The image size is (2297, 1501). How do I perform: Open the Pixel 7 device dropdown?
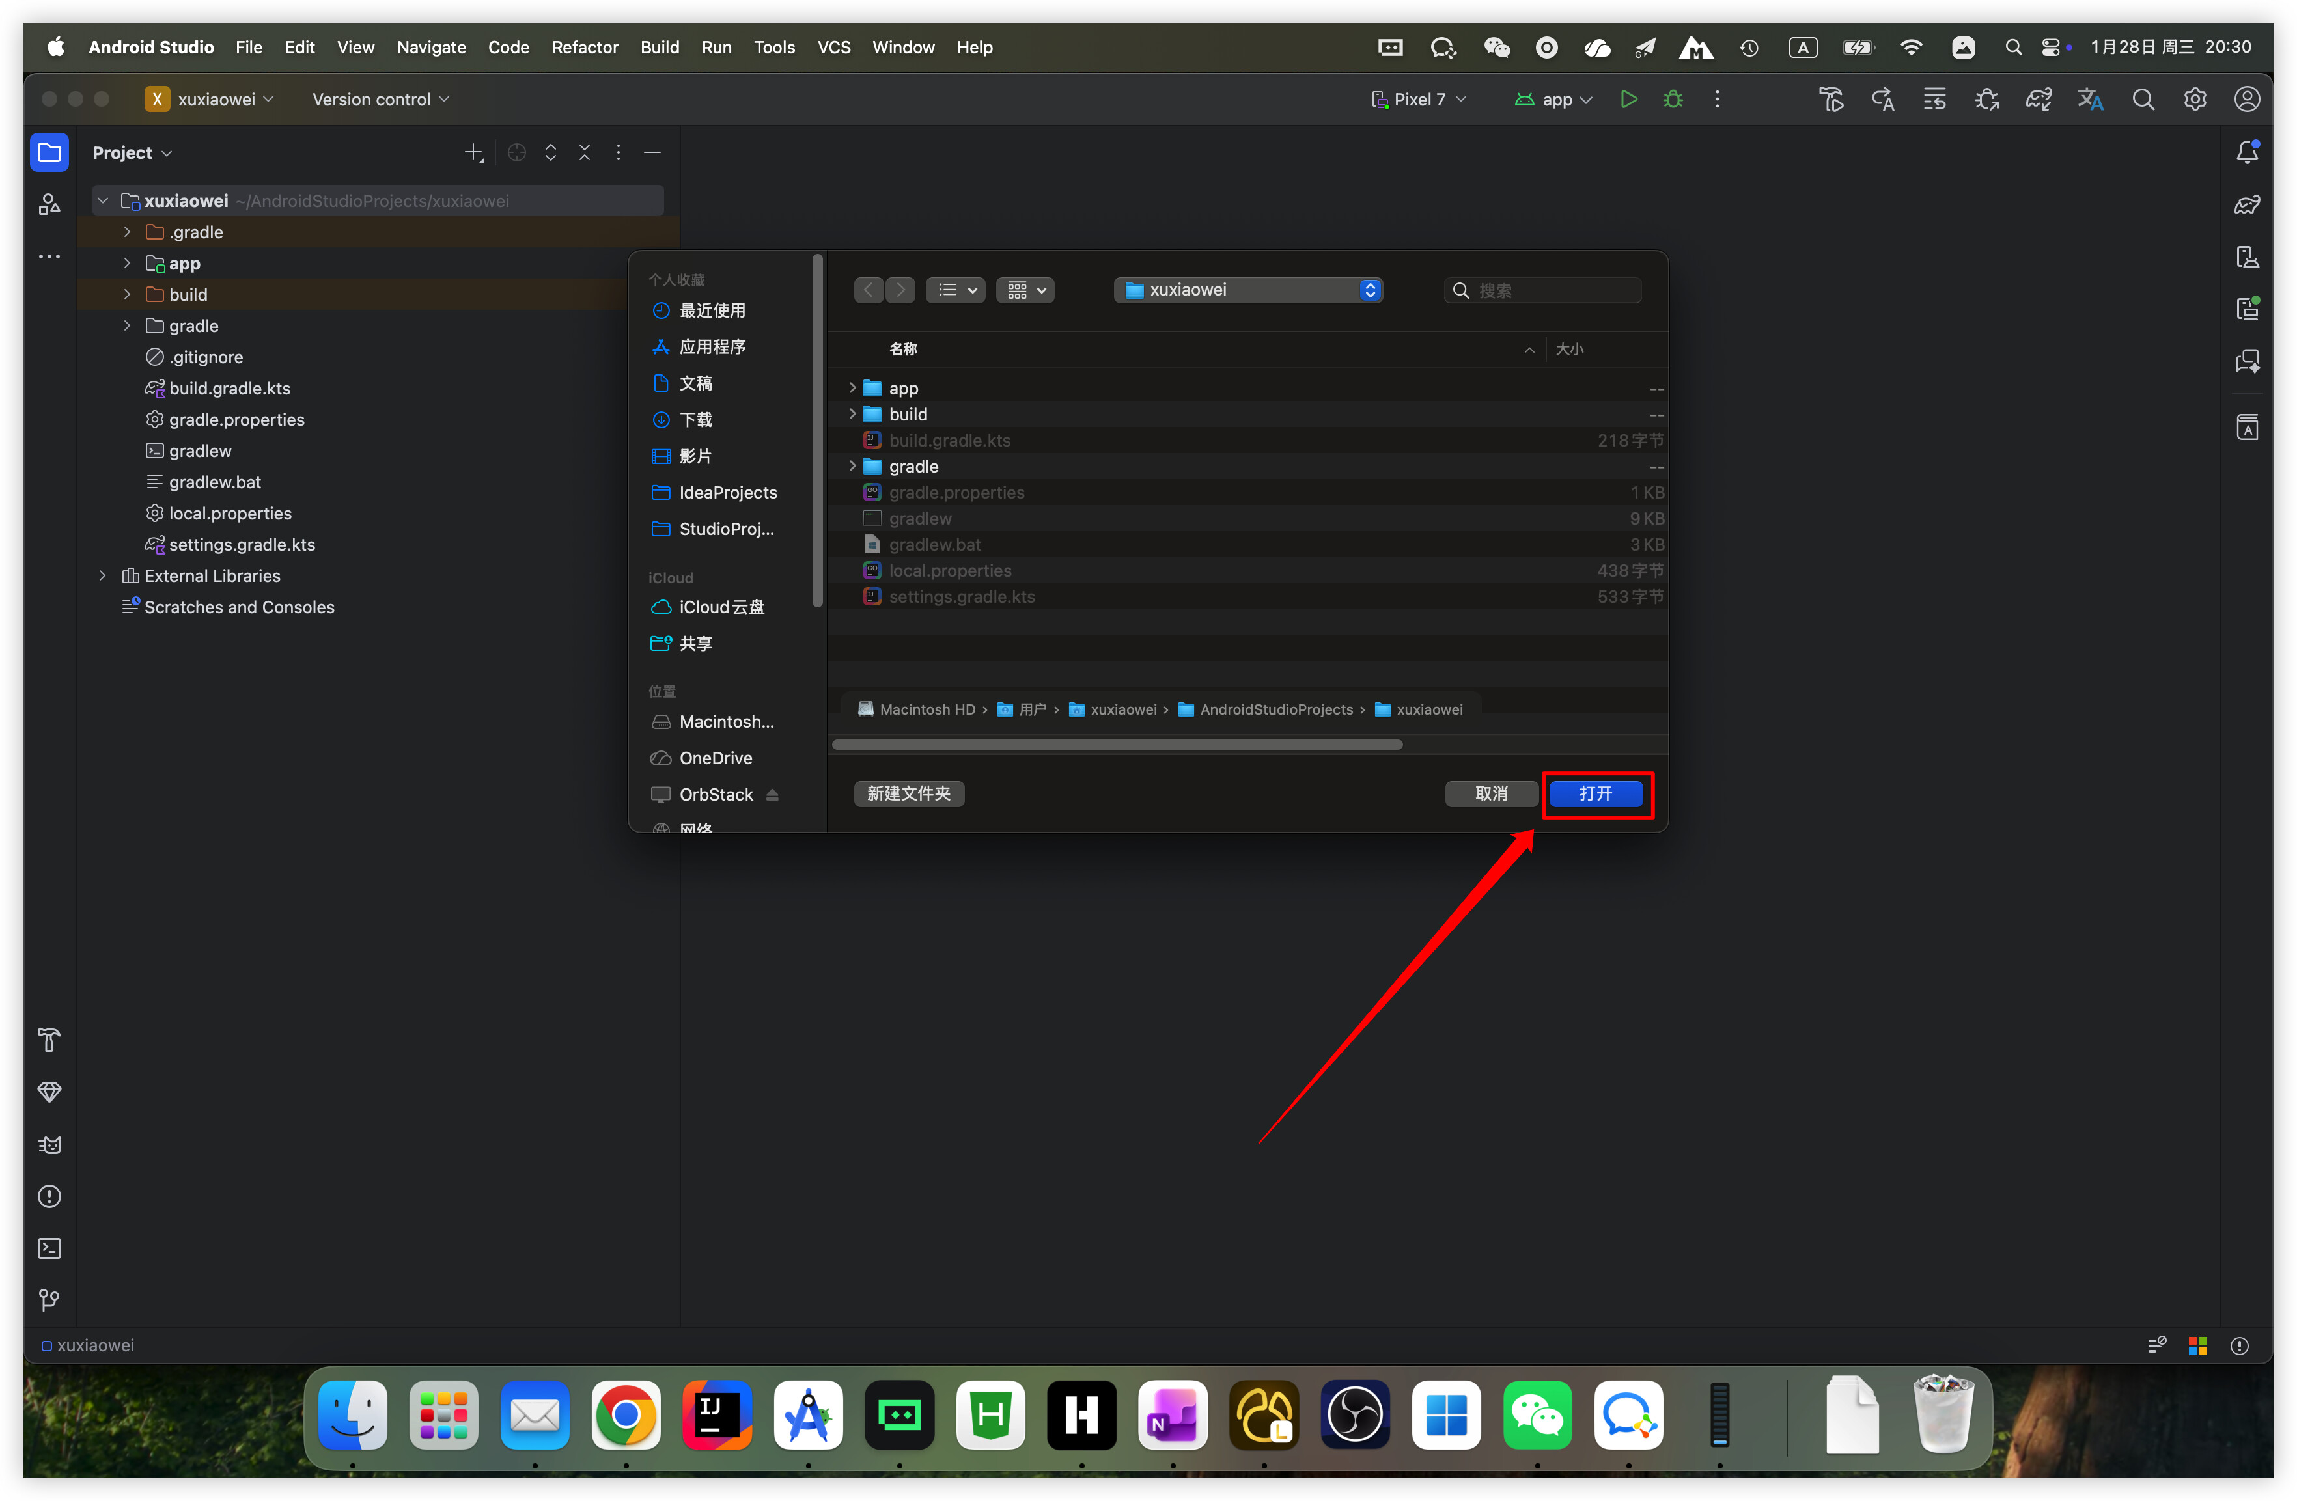pos(1419,100)
